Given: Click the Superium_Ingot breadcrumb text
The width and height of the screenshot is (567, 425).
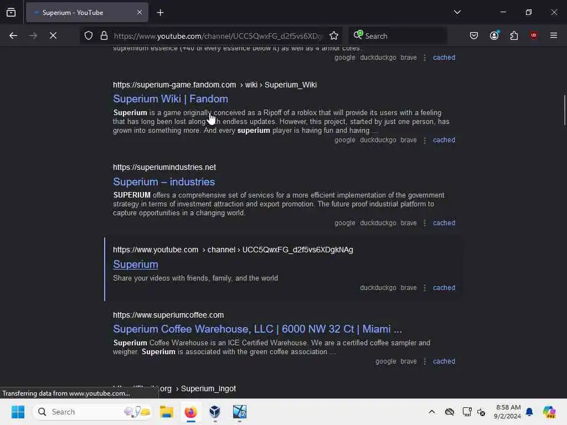Looking at the screenshot, I should click(208, 388).
